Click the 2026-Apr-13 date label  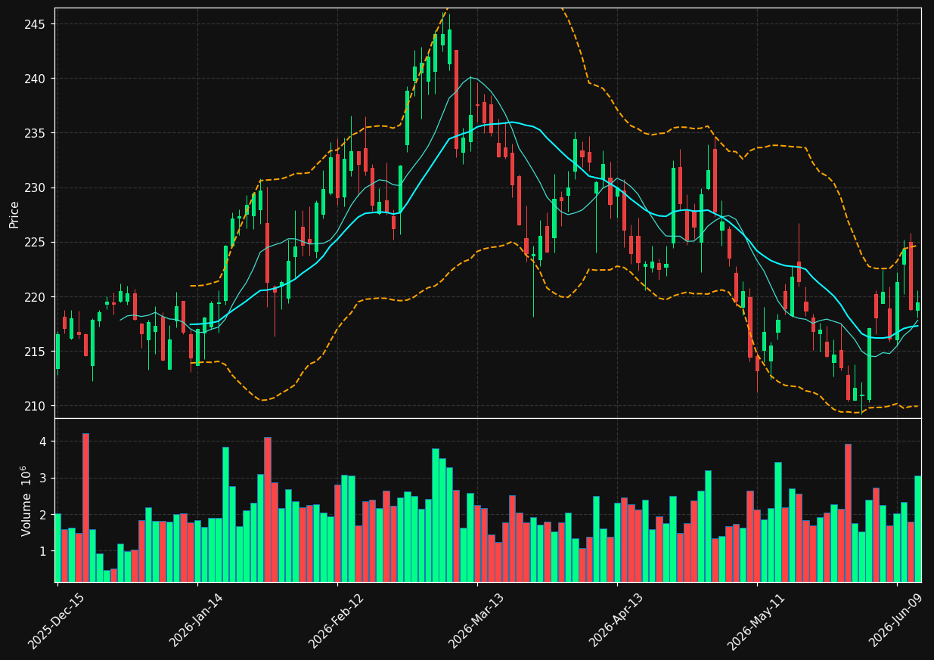616,620
